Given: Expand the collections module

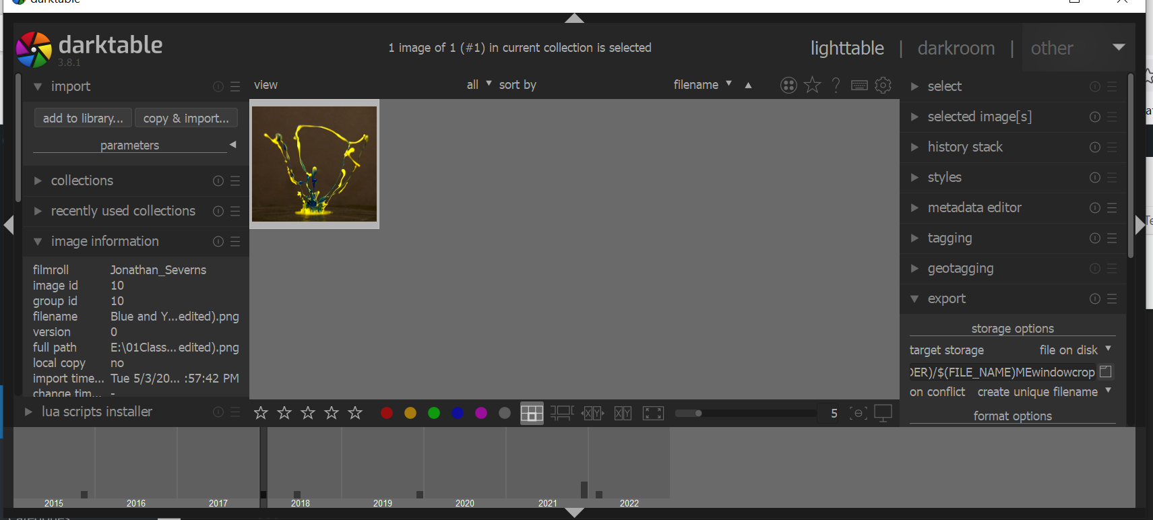Looking at the screenshot, I should 82,181.
